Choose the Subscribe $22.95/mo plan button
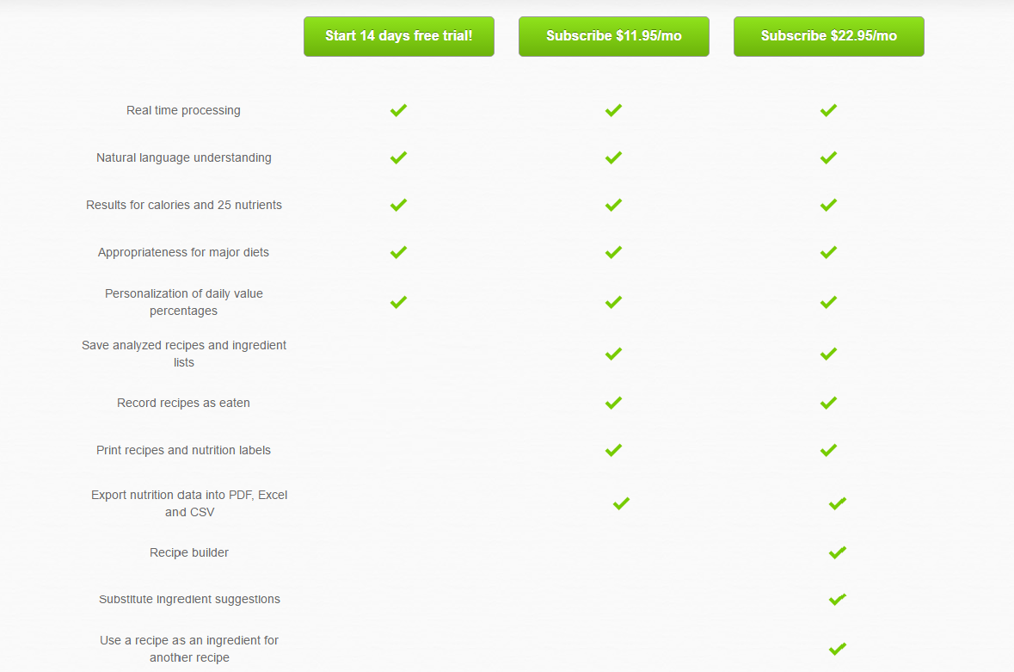The width and height of the screenshot is (1014, 672). (x=828, y=36)
